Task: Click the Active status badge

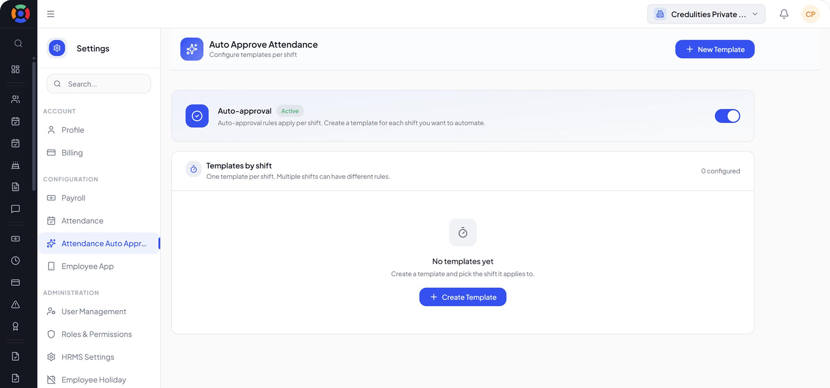Action: click(290, 111)
